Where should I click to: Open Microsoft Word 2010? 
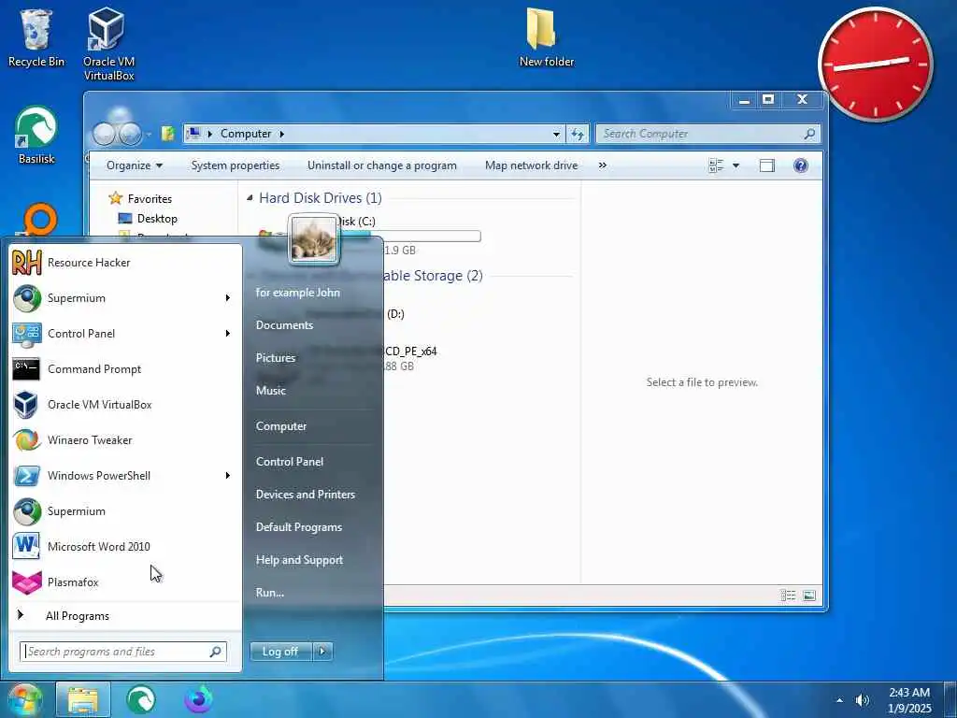[125, 546]
